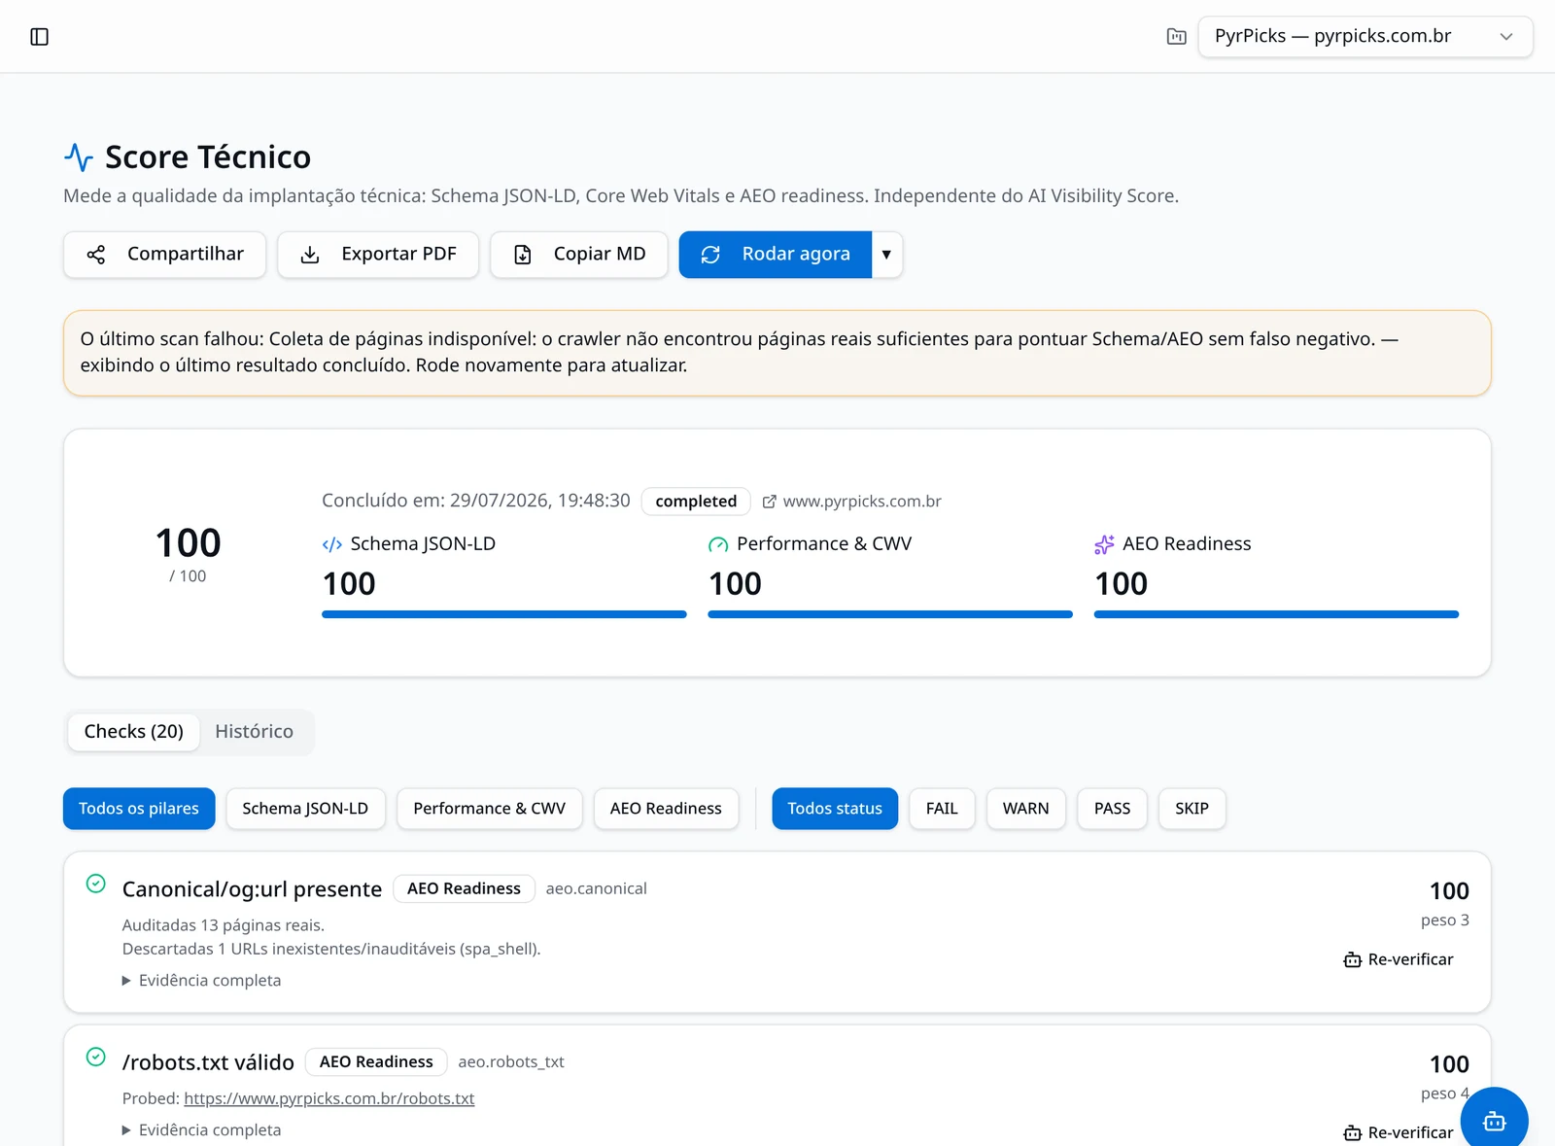This screenshot has width=1555, height=1146.
Task: Click the Canonical/og:url presente title
Action: [x=252, y=889]
